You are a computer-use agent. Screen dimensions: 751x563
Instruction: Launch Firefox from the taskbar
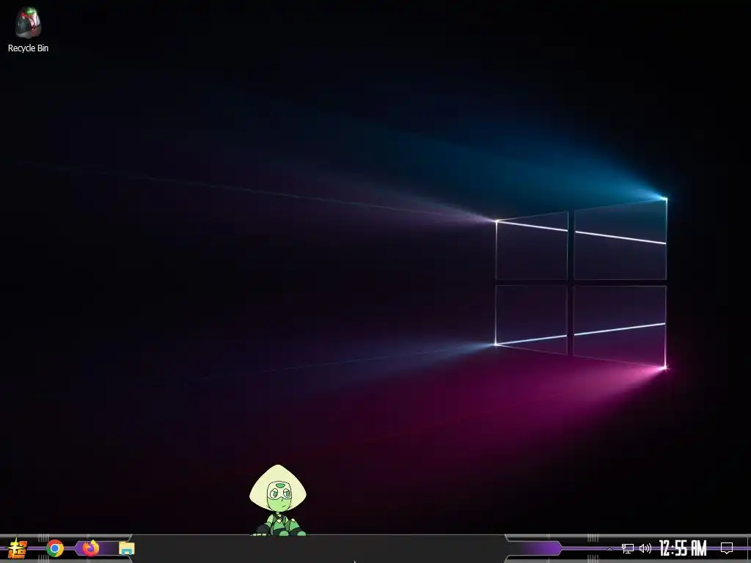click(x=90, y=548)
